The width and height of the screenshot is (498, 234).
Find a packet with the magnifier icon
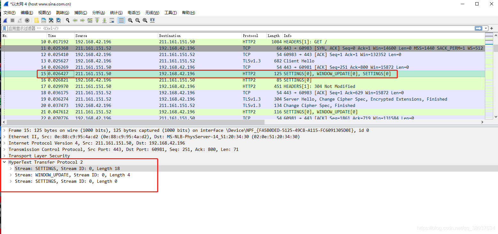point(68,20)
